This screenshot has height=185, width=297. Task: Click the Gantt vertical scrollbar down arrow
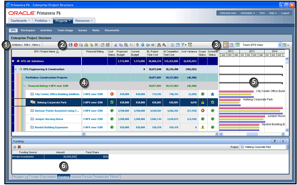click(287, 130)
